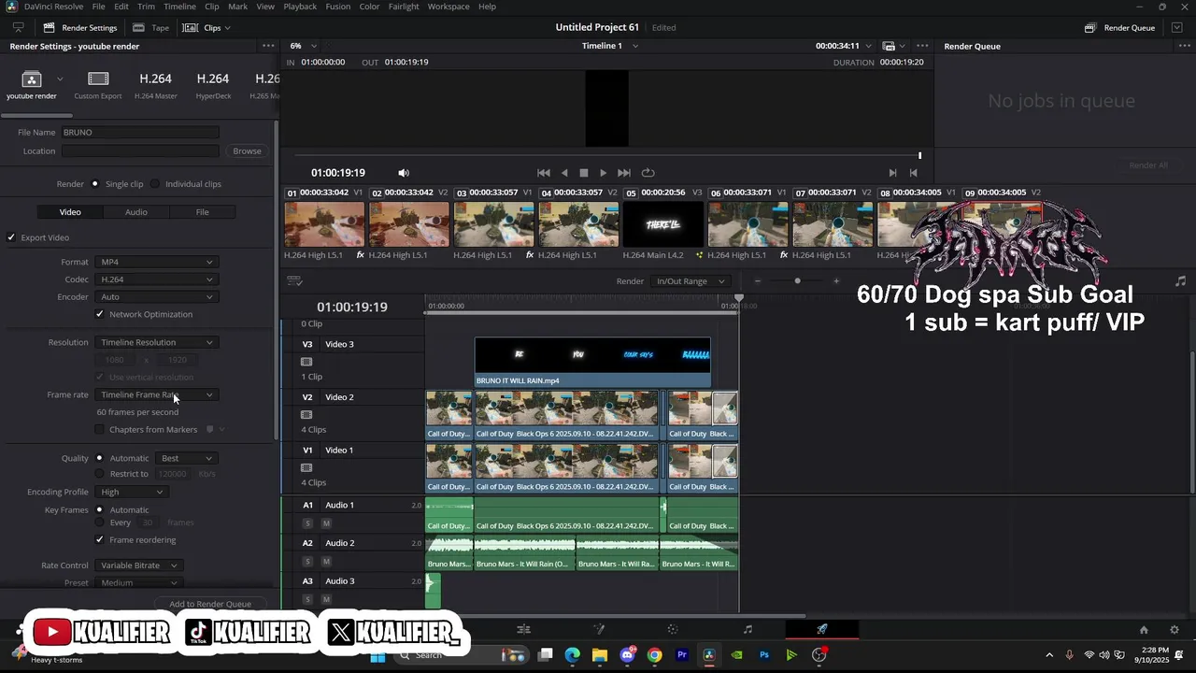The width and height of the screenshot is (1196, 673).
Task: Open Render Settings panel options menu
Action: [x=268, y=46]
